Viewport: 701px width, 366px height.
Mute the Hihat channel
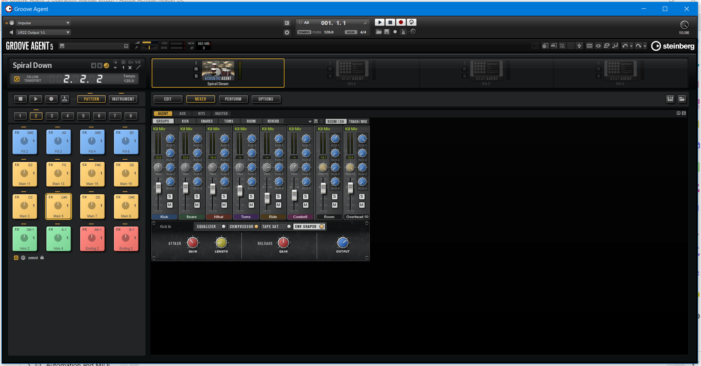coord(224,205)
